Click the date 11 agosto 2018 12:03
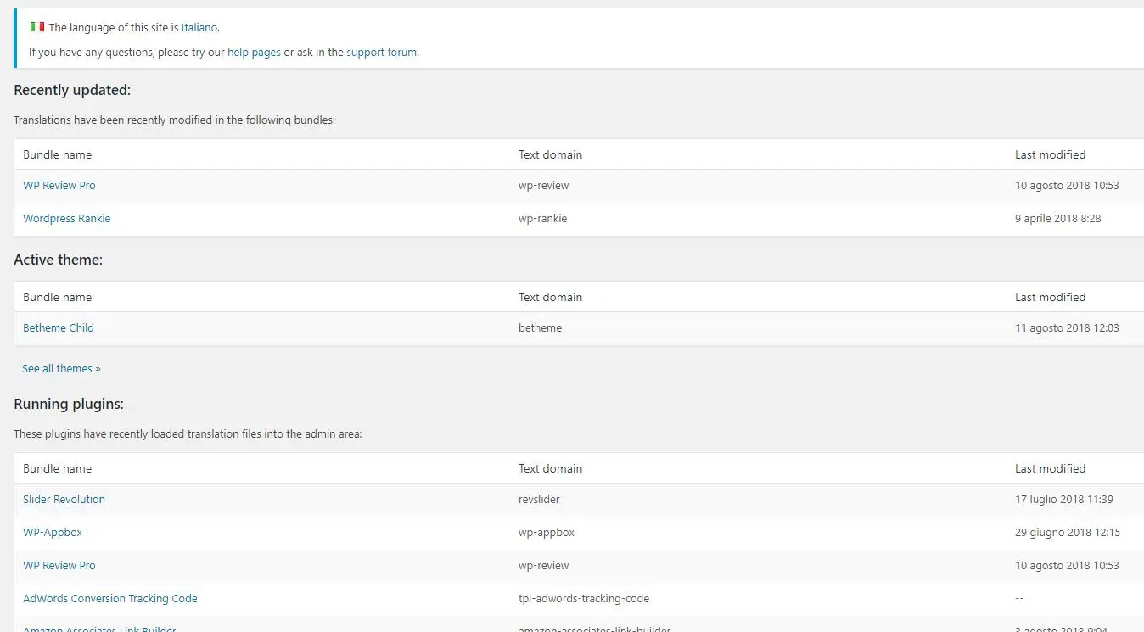Screen dimensions: 1144x632 point(1068,328)
